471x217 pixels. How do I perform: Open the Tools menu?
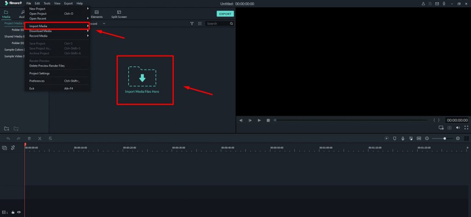pos(47,3)
